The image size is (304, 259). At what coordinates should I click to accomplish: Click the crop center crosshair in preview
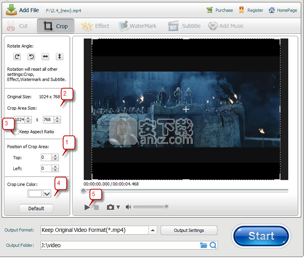[x=186, y=109]
